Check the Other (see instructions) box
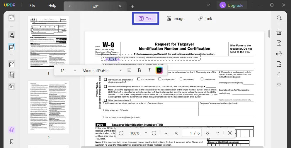Screen dimensions: 291x148 (105, 100)
